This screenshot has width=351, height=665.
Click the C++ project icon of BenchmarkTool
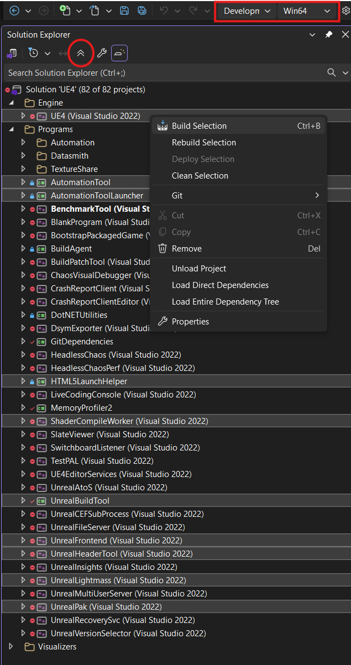[x=41, y=209]
